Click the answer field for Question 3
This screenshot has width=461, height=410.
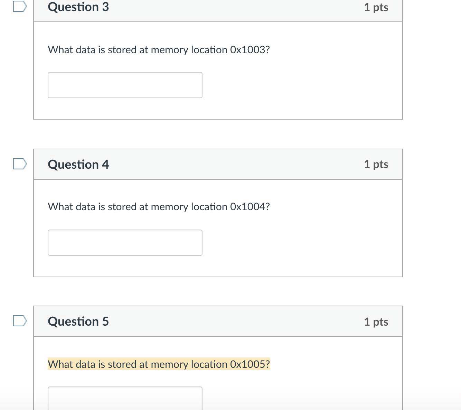pyautogui.click(x=125, y=85)
